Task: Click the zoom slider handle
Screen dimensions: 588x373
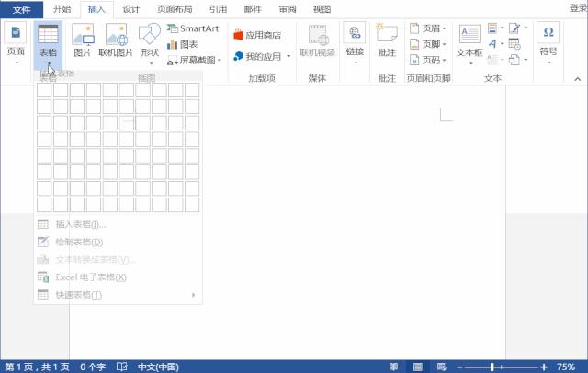Action: pyautogui.click(x=492, y=367)
